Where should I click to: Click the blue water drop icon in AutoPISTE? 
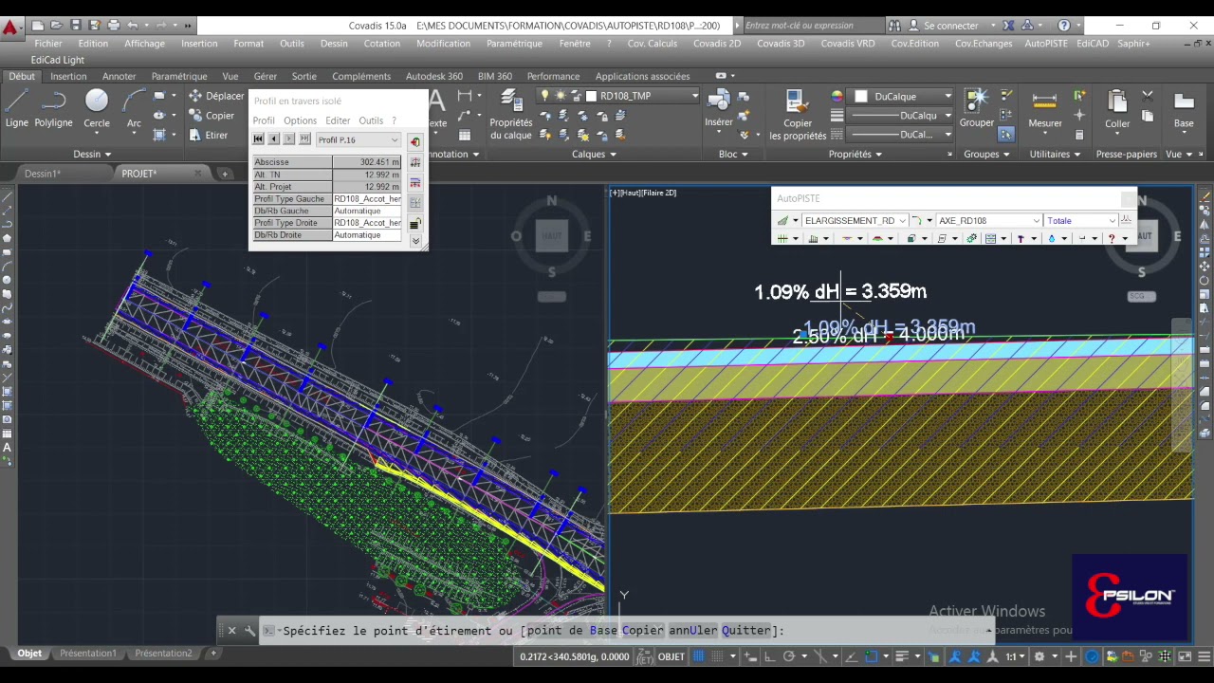click(x=1051, y=239)
